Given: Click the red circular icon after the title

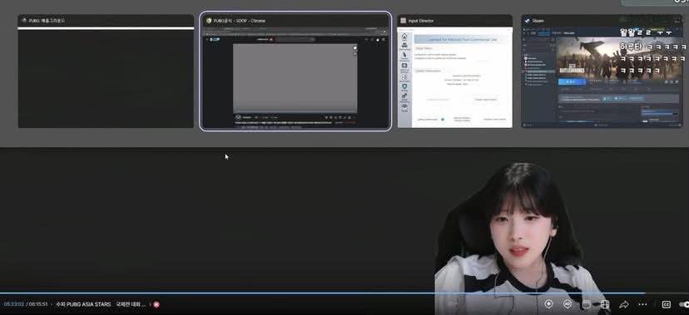Looking at the screenshot, I should (156, 304).
